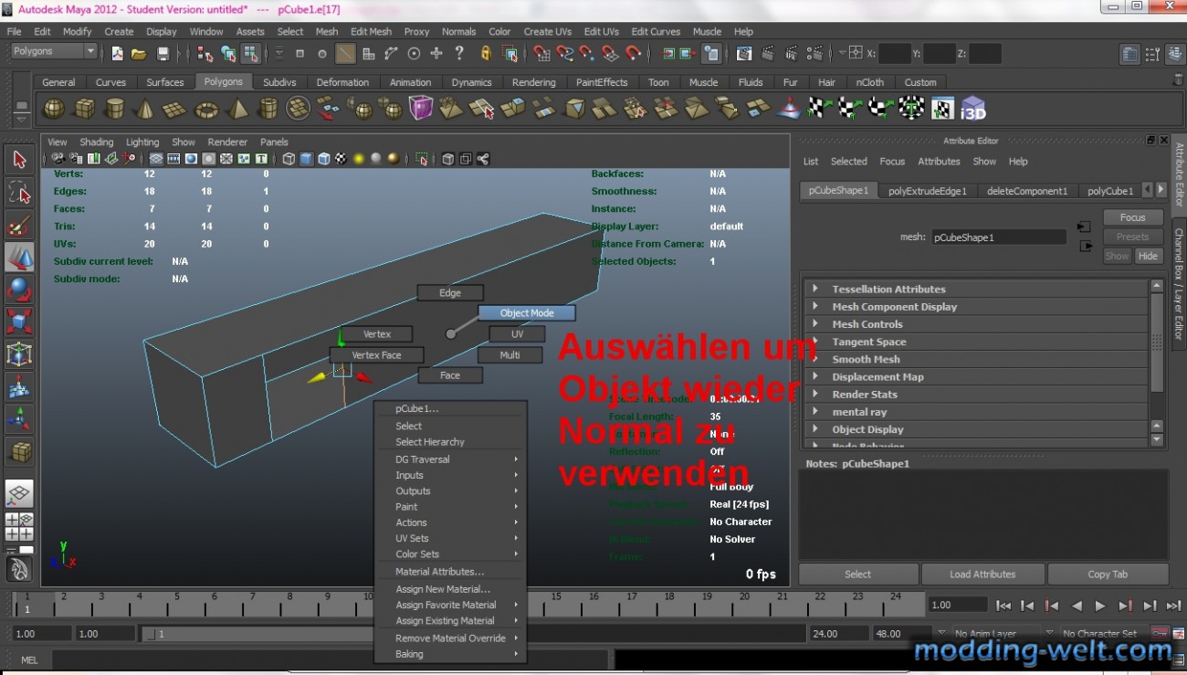Expand Tessellation Attributes section
The height and width of the screenshot is (675, 1187).
[974, 289]
